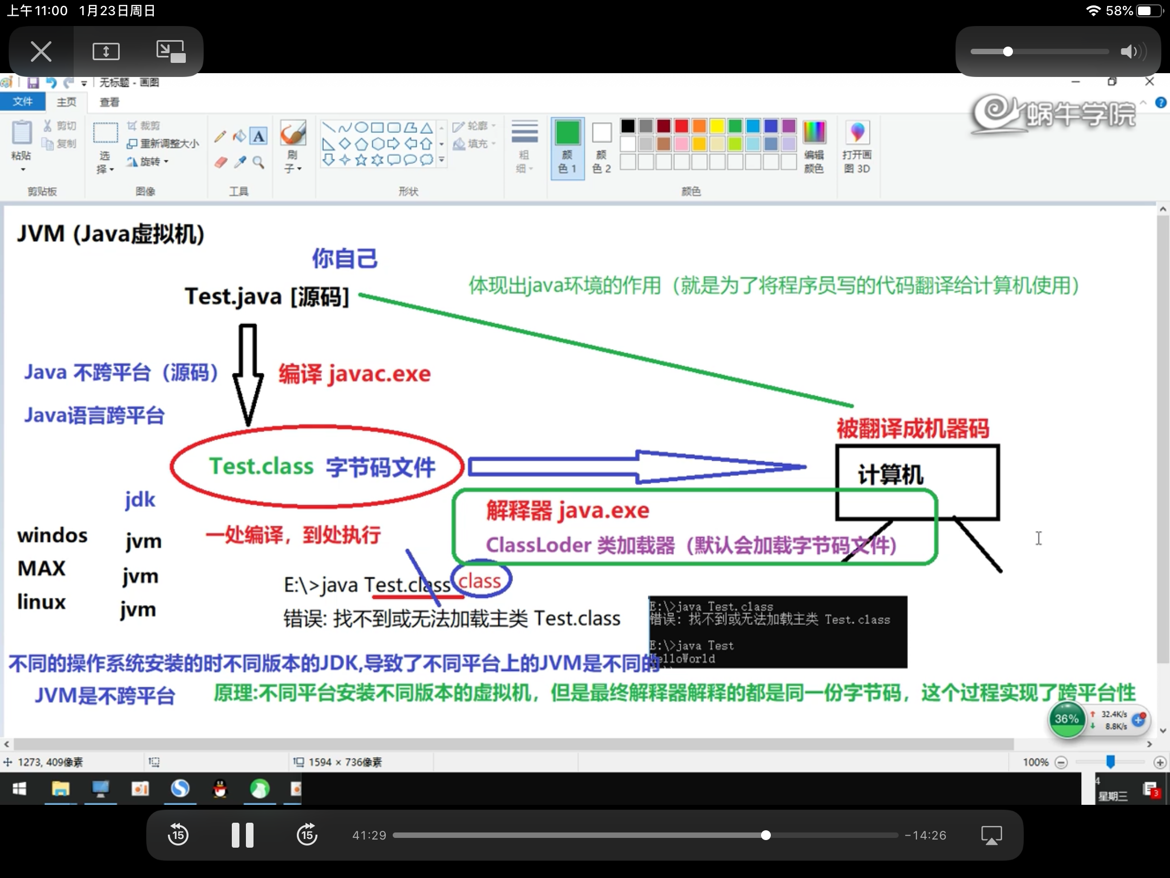This screenshot has width=1170, height=878.
Task: Click the text tool A icon
Action: [259, 136]
